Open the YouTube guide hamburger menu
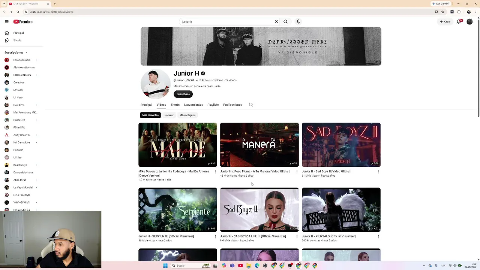The width and height of the screenshot is (480, 270). 7,22
